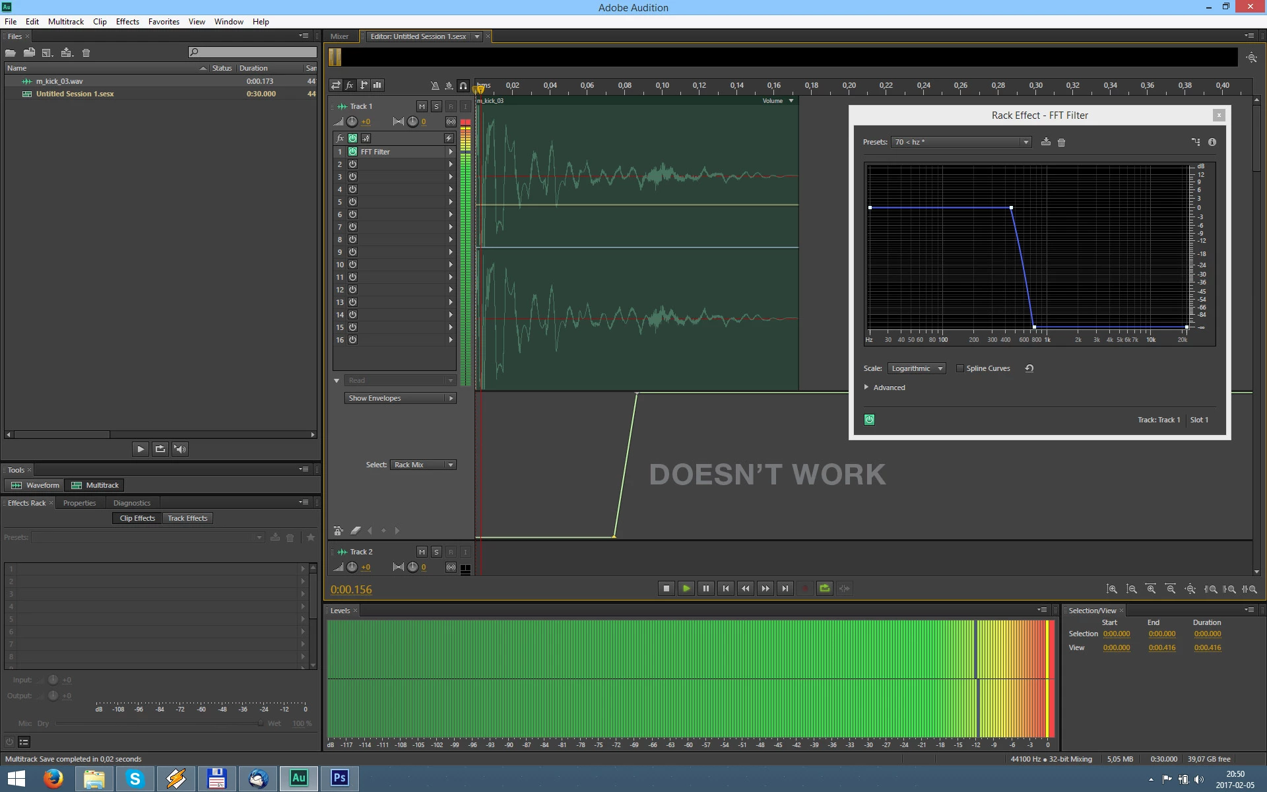Open the Scale Logarithmic dropdown
Viewport: 1267px width, 792px height.
pyautogui.click(x=917, y=368)
